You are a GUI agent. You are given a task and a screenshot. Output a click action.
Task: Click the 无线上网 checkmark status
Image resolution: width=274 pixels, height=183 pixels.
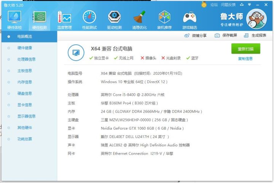(124, 58)
